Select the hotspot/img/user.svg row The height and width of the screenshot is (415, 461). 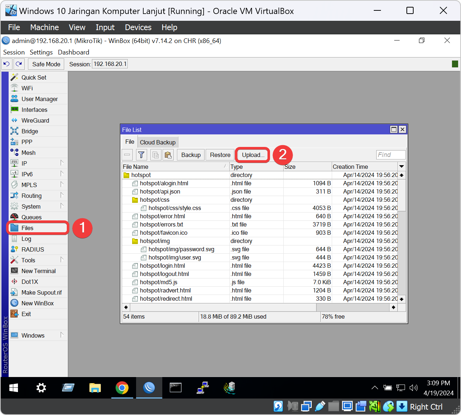coord(260,258)
